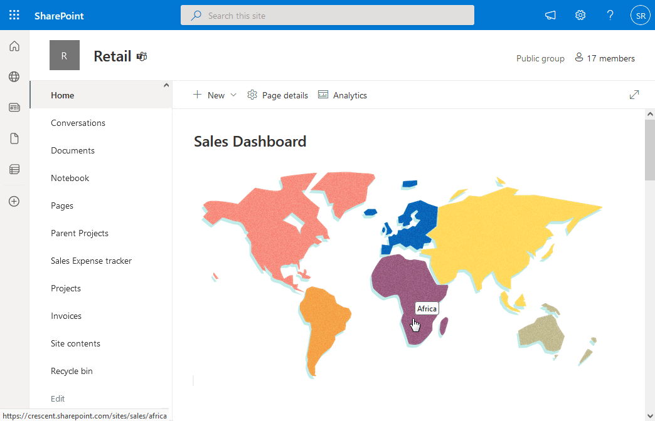Open the Office 365 app launcher

point(14,14)
